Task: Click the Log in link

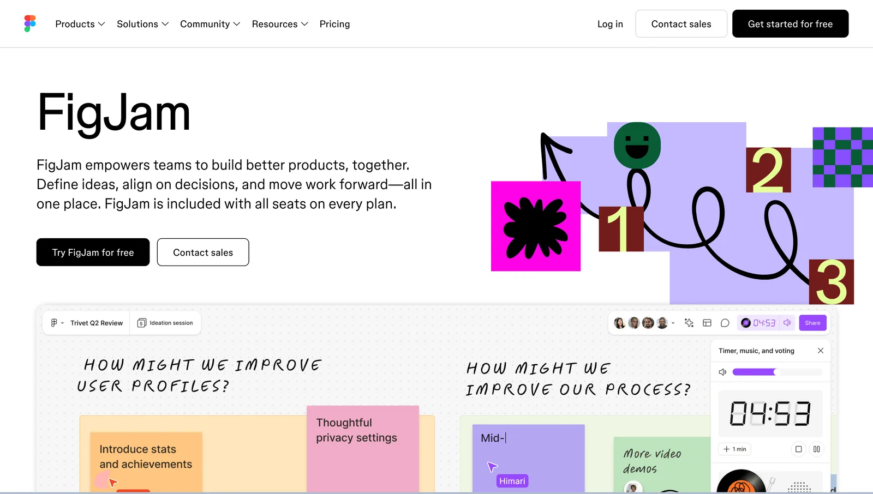Action: click(610, 24)
